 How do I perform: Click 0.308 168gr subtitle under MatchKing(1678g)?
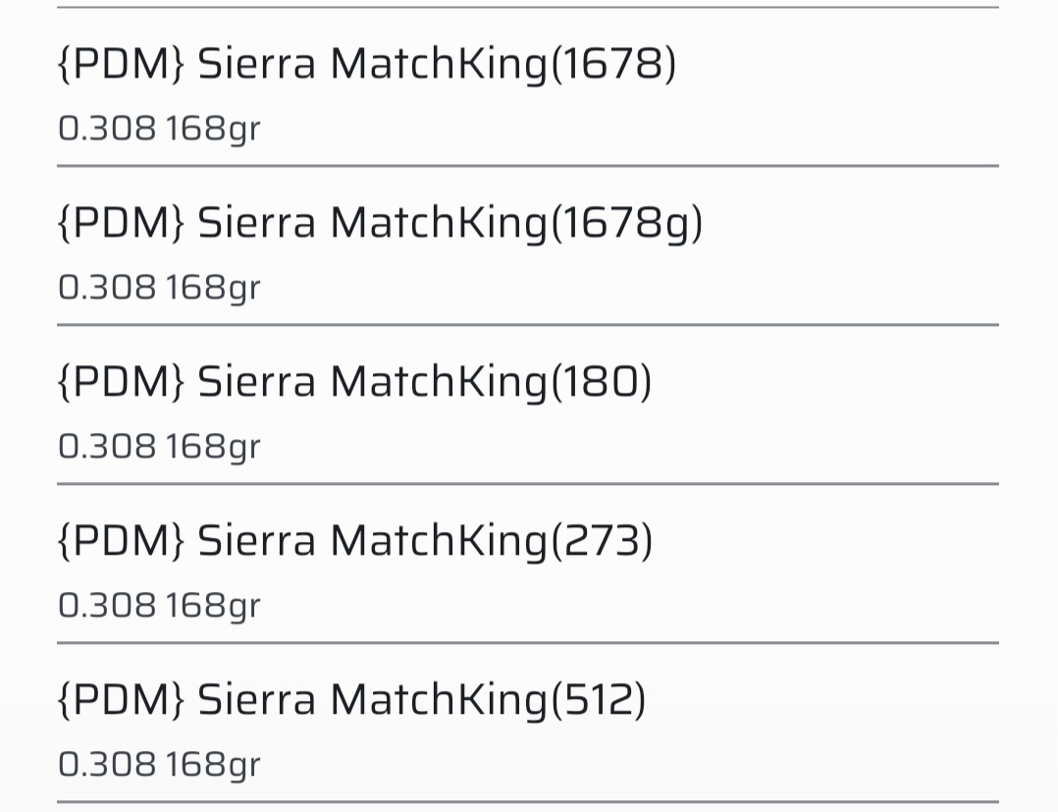click(159, 288)
